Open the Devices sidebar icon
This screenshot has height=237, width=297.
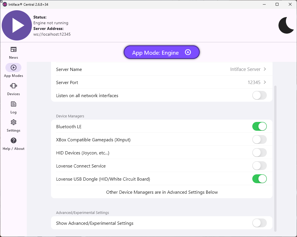point(13,86)
